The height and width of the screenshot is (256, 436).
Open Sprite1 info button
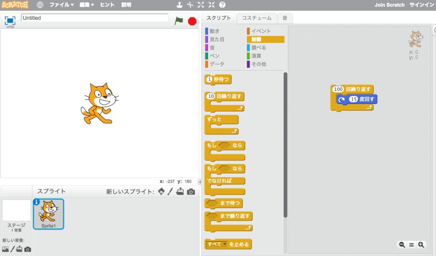[37, 202]
